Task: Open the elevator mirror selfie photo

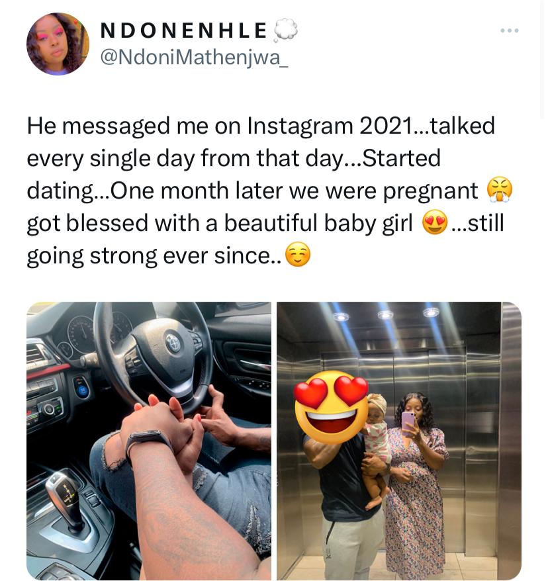Action: (399, 441)
